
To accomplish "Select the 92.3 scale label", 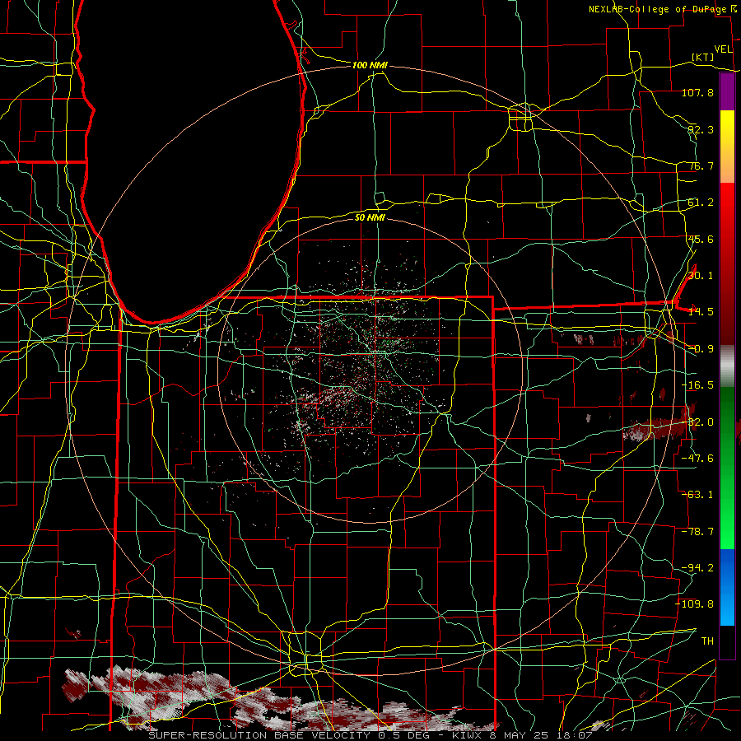I will 701,129.
